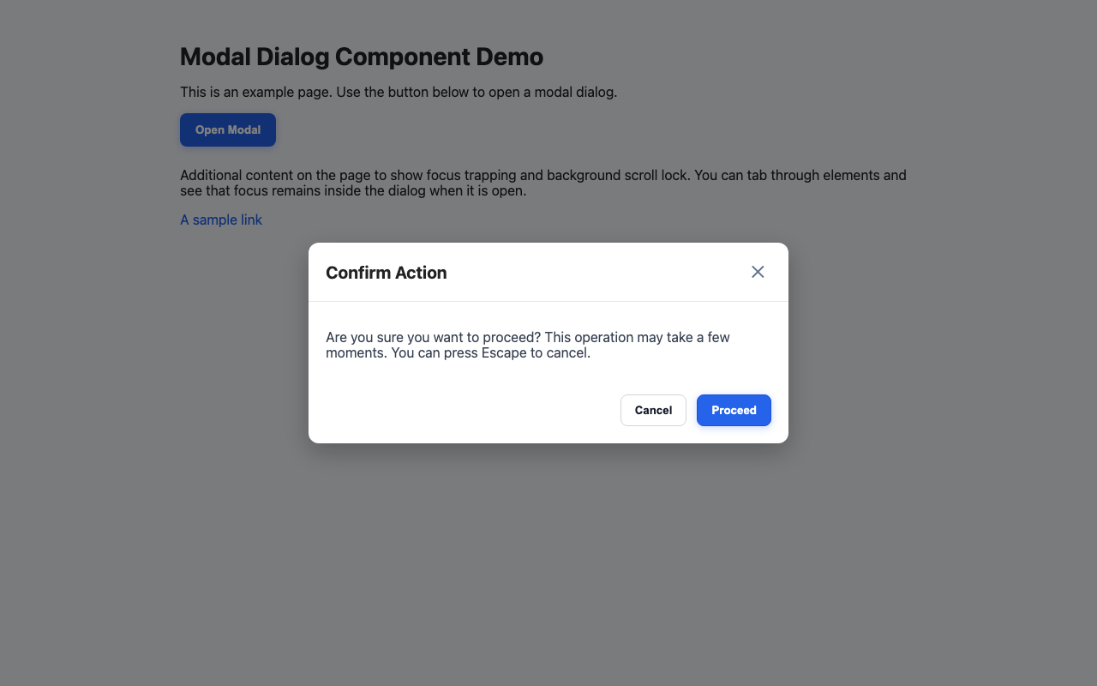The image size is (1097, 686).
Task: Click the introduction paragraph text
Action: click(398, 92)
